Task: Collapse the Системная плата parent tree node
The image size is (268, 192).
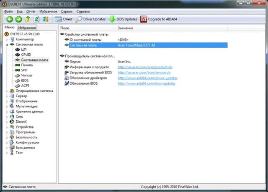Action: tap(7, 44)
